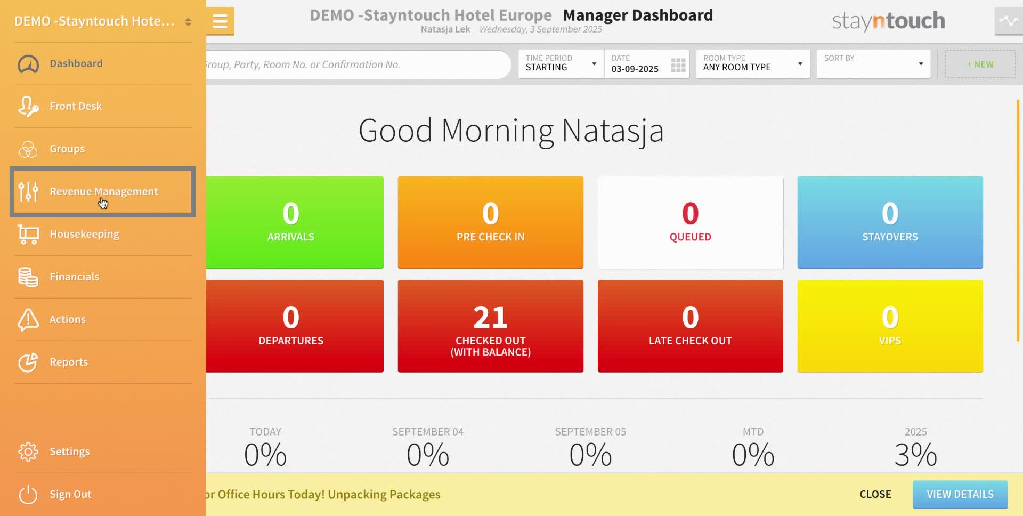This screenshot has width=1023, height=516.
Task: Click the Reports pie chart icon
Action: tap(28, 362)
